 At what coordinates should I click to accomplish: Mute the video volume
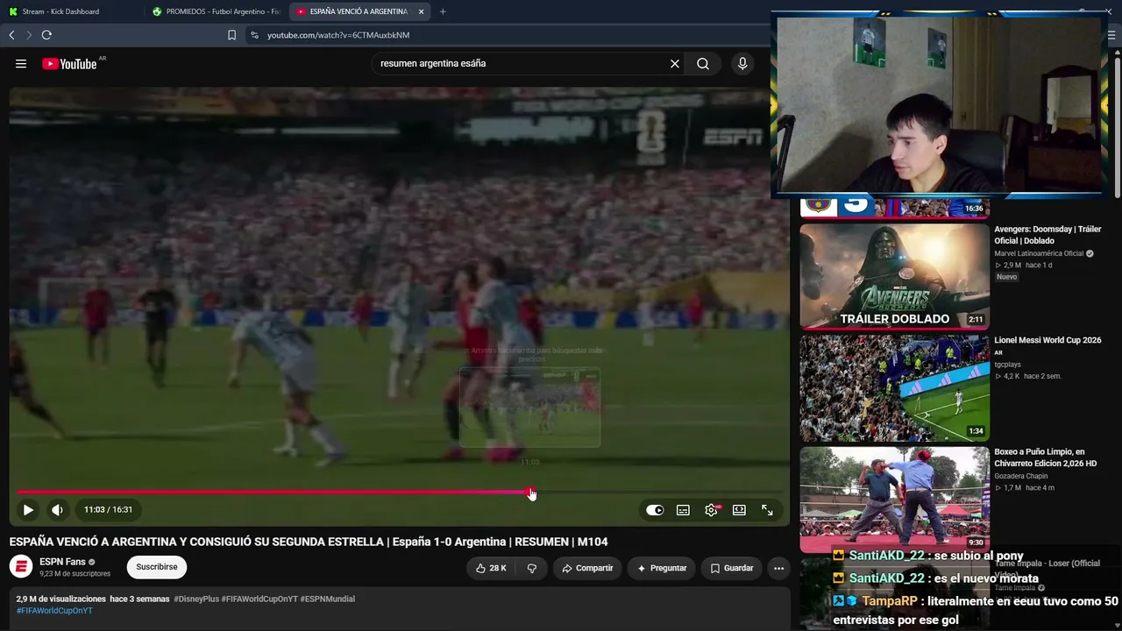[x=57, y=509]
